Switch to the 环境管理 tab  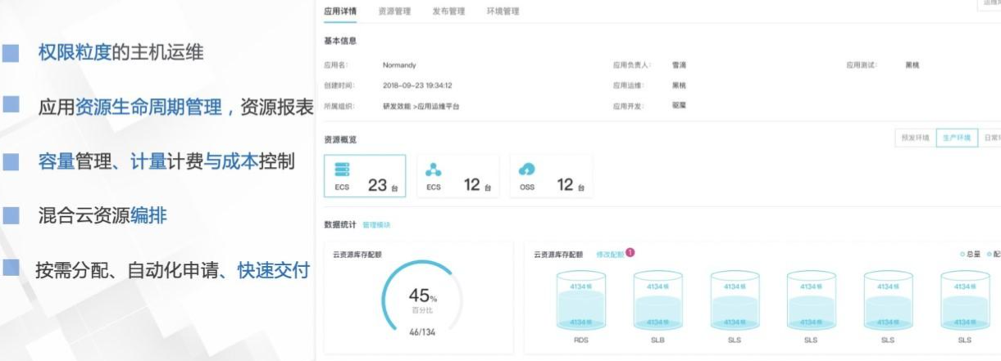tap(503, 11)
